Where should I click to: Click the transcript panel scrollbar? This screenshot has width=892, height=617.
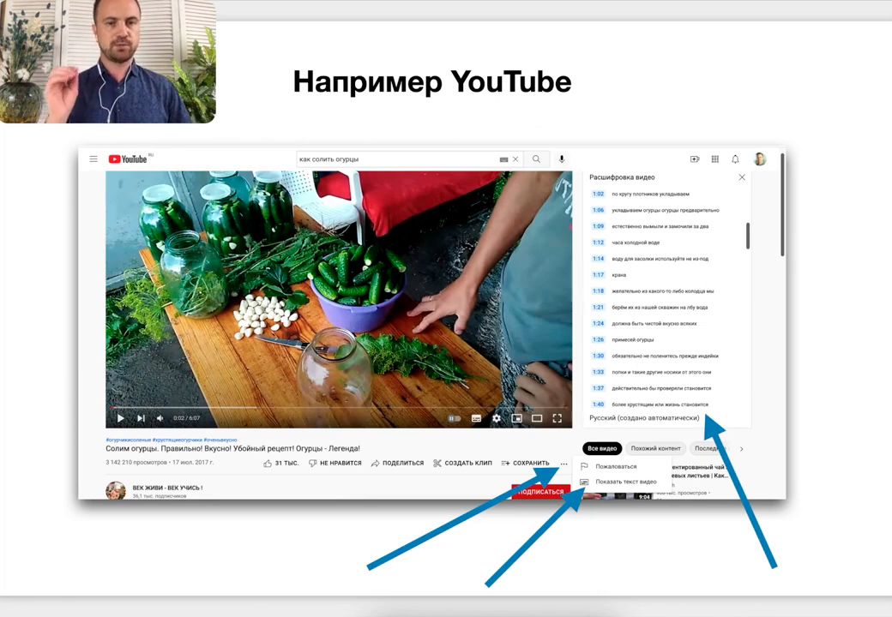tap(748, 236)
